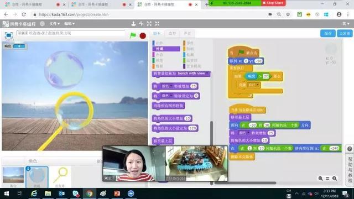354x199 pixels.
Task: Click Stop Share in screen sharing bar
Action: pyautogui.click(x=273, y=3)
